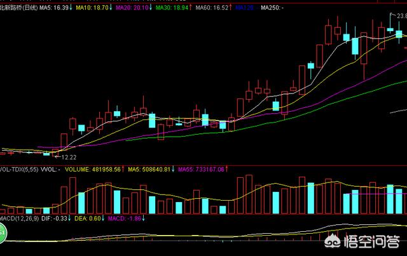Click the green circular badge at bottom-left
Viewport: 407px width, 256px height.
click(x=2, y=234)
